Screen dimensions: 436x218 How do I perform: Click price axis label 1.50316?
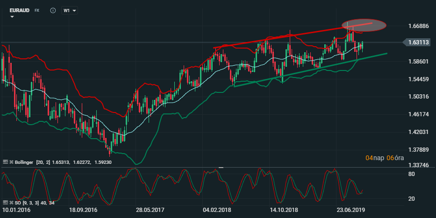[419, 97]
